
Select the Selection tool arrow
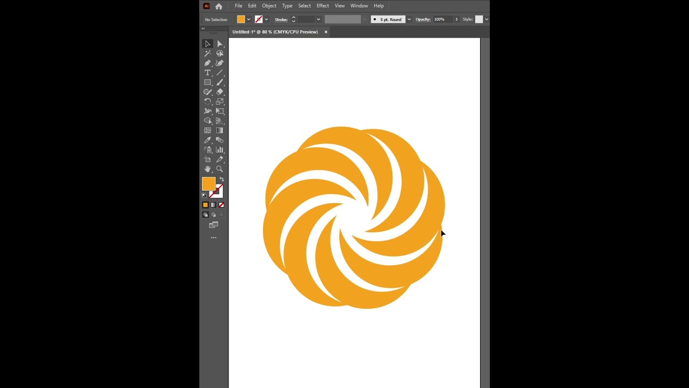pyautogui.click(x=208, y=44)
